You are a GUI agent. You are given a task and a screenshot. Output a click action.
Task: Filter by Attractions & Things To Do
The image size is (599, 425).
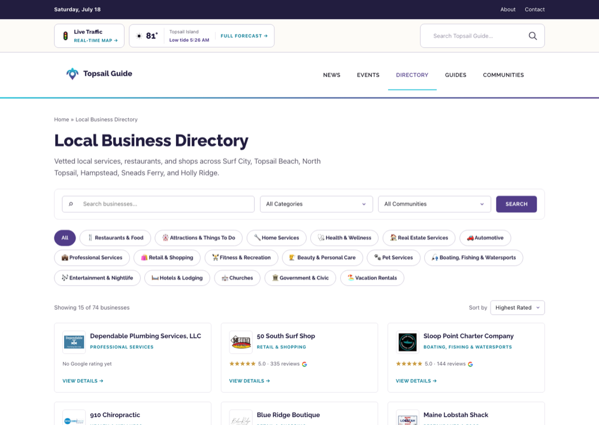pos(198,238)
